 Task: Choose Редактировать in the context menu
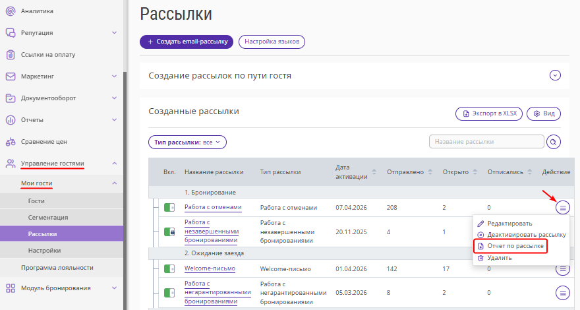[x=509, y=224]
